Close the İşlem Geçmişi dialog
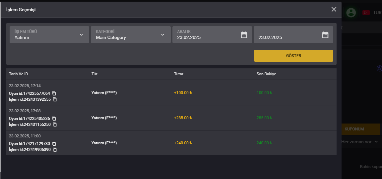Image resolution: width=382 pixels, height=179 pixels. (334, 10)
